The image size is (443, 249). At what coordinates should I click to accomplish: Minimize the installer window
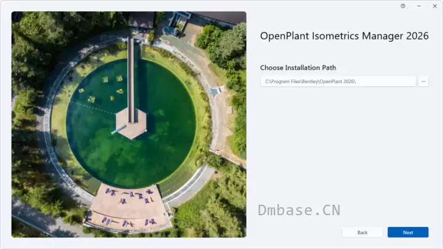419,6
